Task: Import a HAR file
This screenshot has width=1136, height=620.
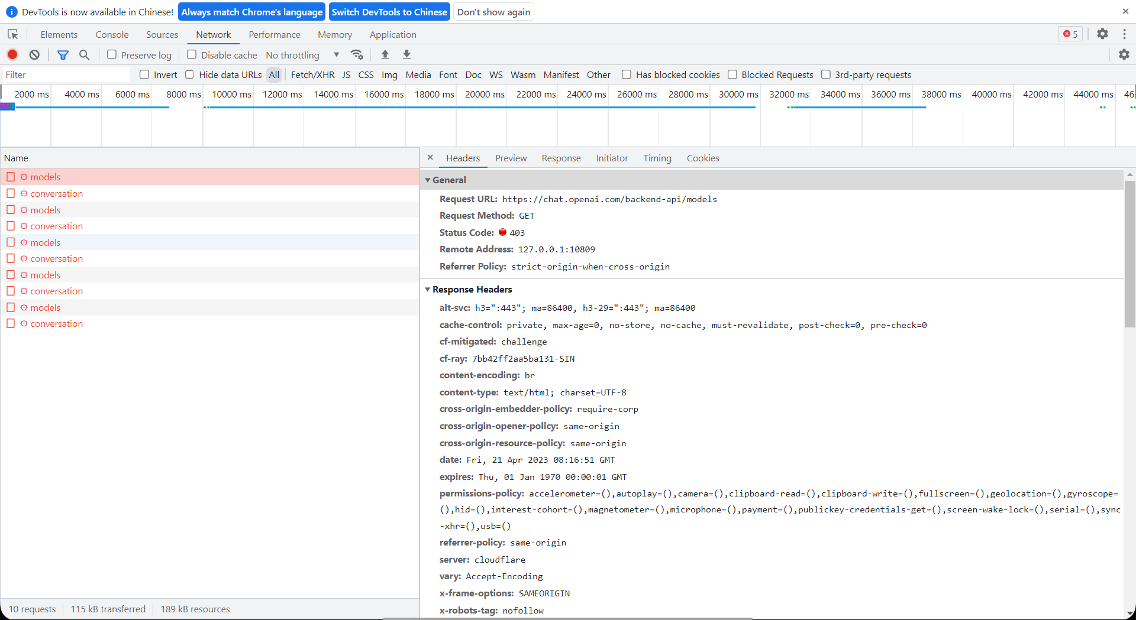Action: (385, 54)
